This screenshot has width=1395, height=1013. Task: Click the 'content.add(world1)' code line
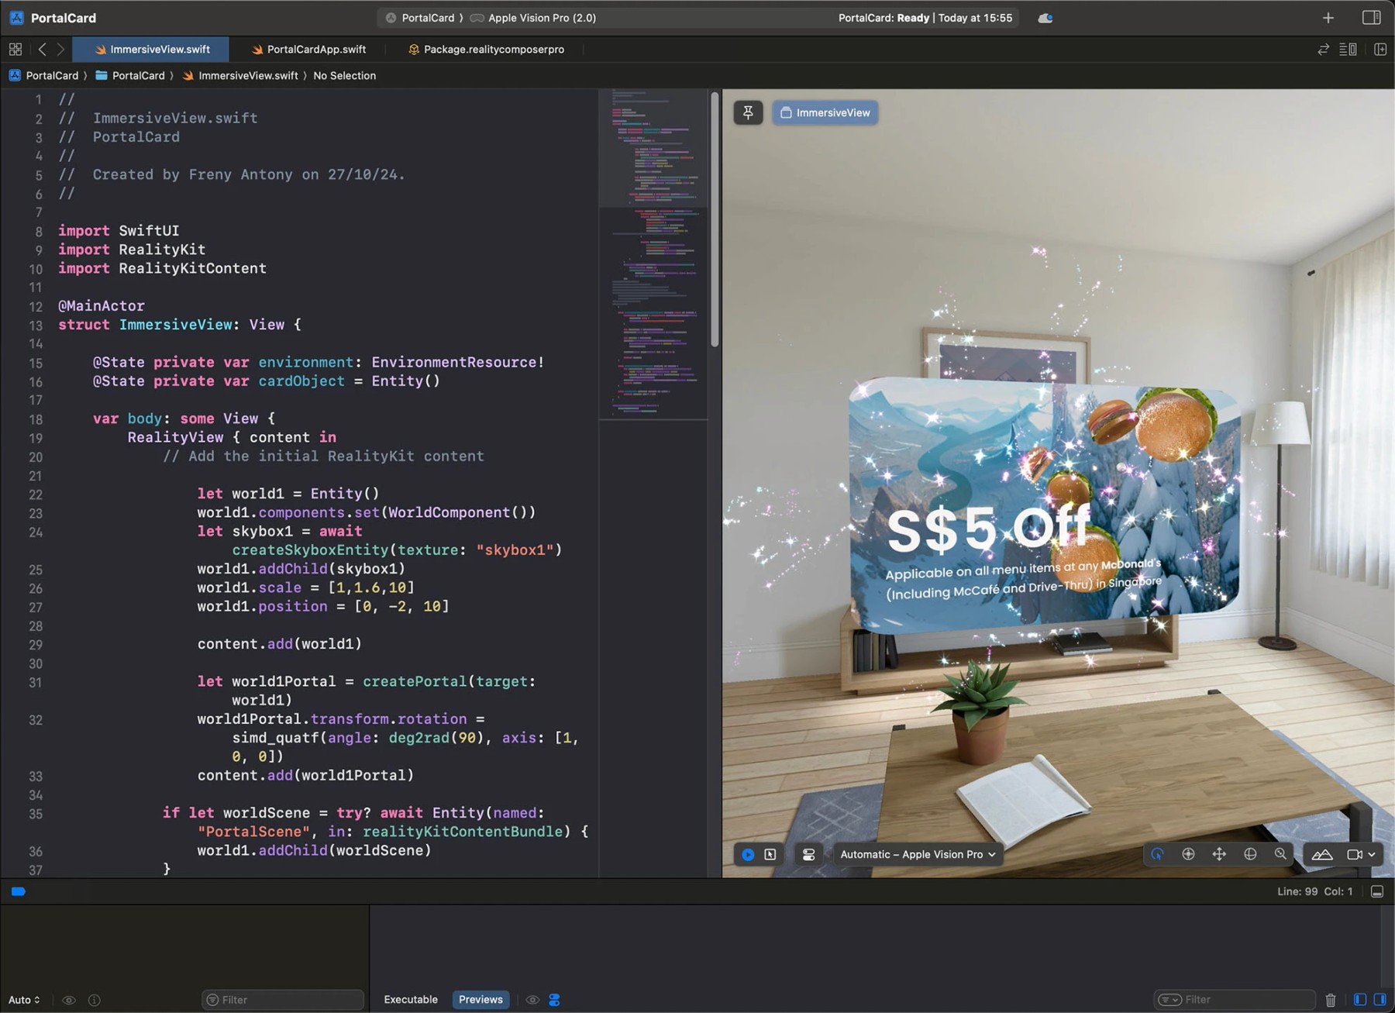[x=279, y=644]
